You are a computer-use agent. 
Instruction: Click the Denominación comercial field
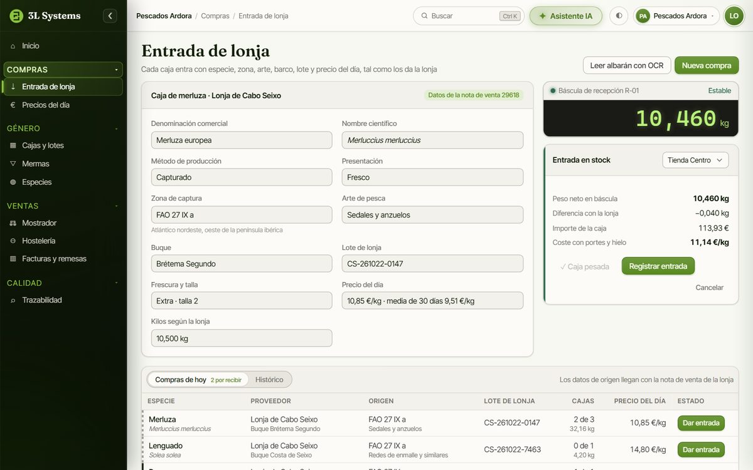(x=242, y=140)
